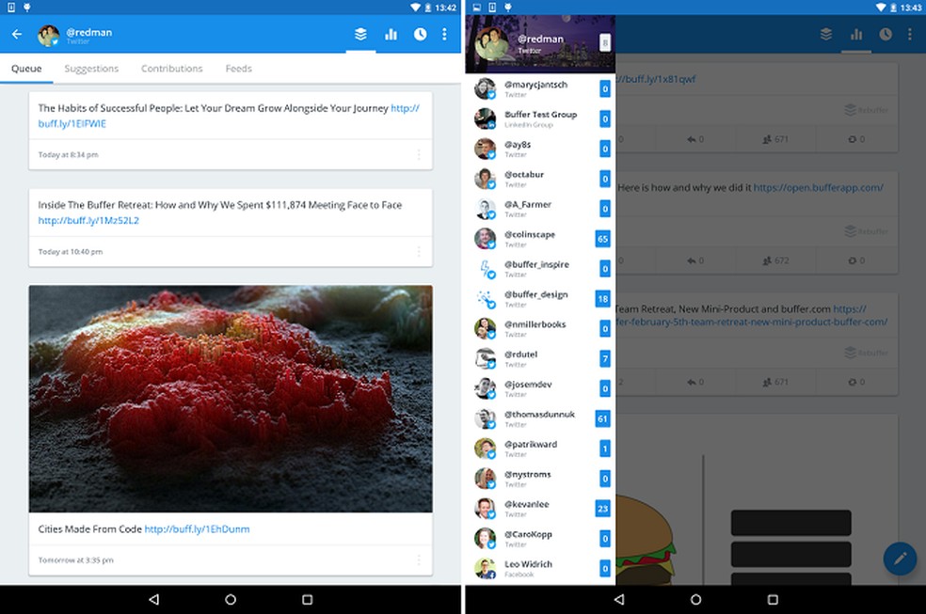Select @nmillerbooks account in drawer
926x614 pixels.
tap(540, 329)
